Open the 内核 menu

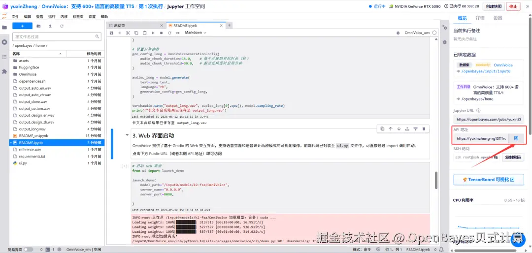tap(64, 17)
